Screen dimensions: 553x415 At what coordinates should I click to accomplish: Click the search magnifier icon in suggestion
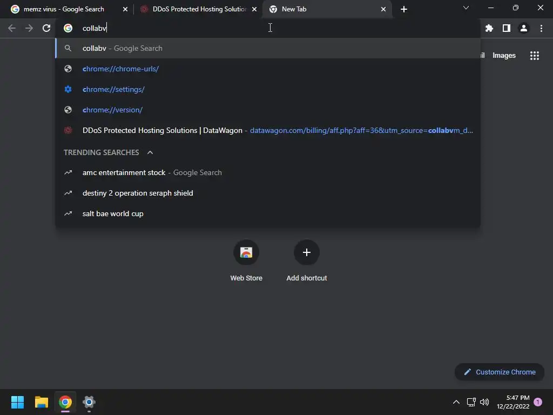(x=68, y=48)
